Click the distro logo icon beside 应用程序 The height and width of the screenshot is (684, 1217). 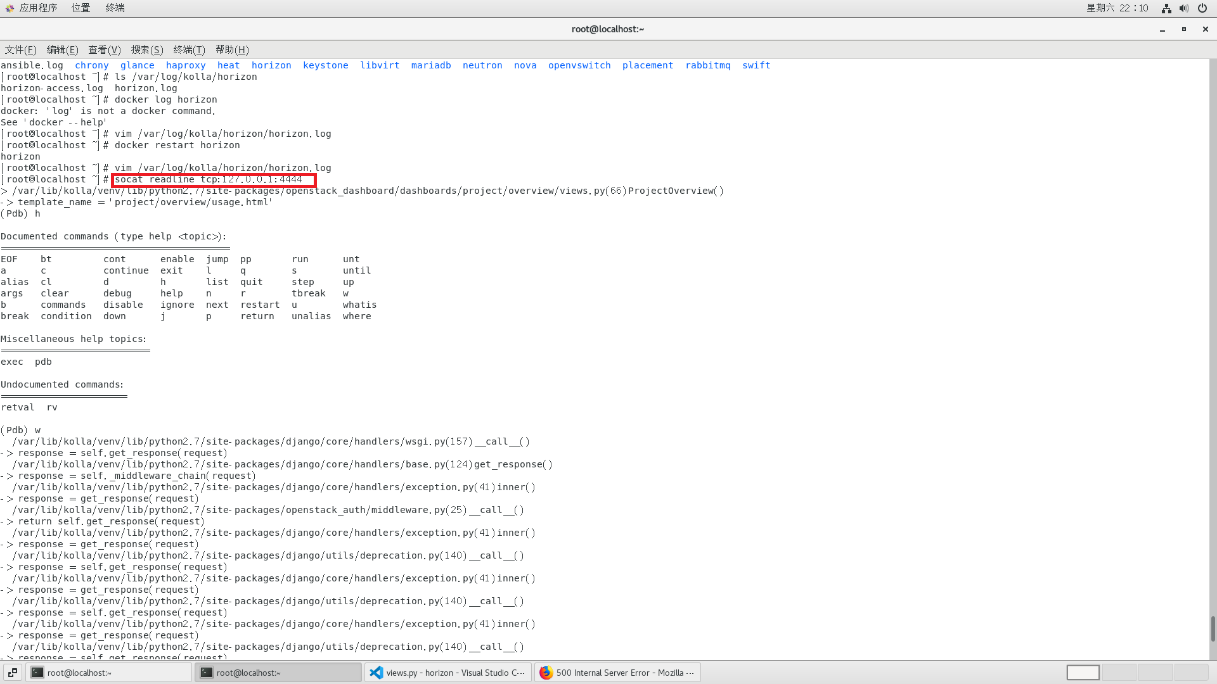click(x=8, y=8)
